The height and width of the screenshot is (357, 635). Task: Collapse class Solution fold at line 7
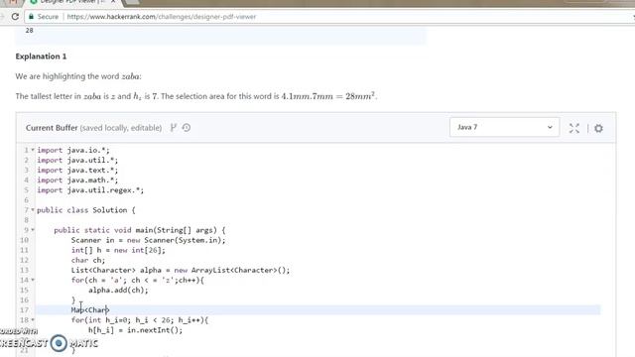(x=33, y=210)
